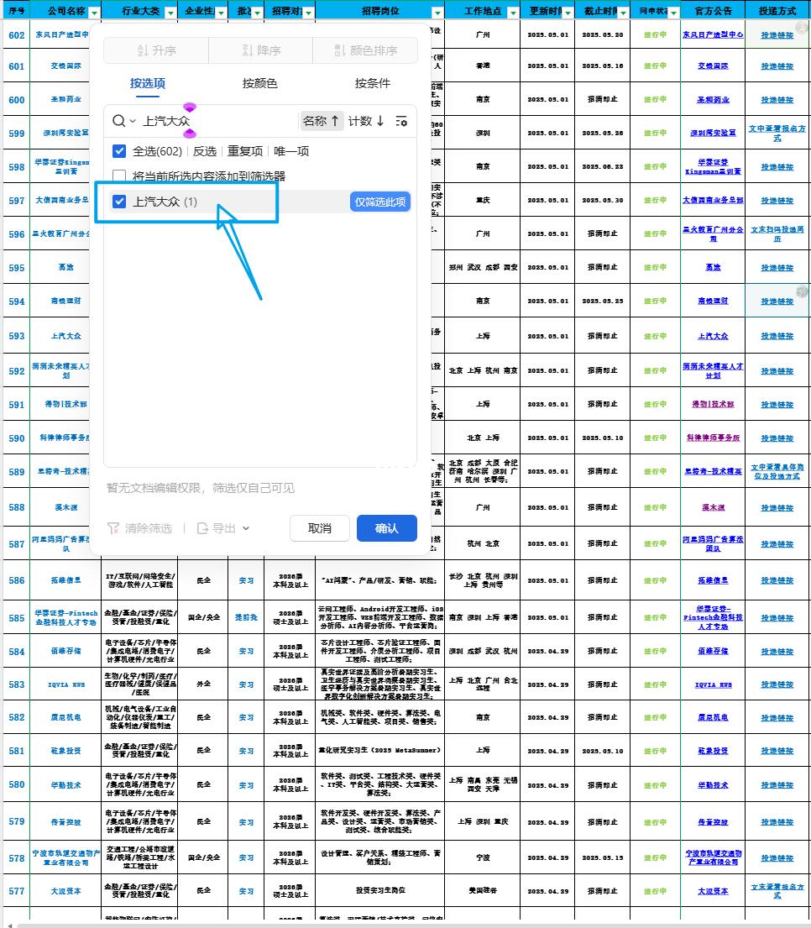Switch to the 按颜色 tab
This screenshot has height=928, width=811.
point(259,83)
